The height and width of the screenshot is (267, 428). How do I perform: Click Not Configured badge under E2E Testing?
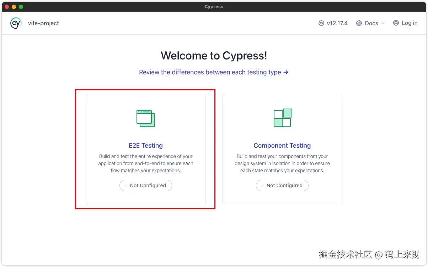tap(146, 185)
